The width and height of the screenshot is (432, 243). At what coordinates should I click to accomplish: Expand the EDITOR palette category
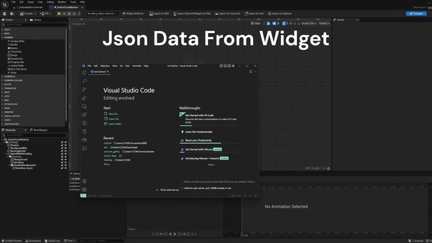(2, 84)
